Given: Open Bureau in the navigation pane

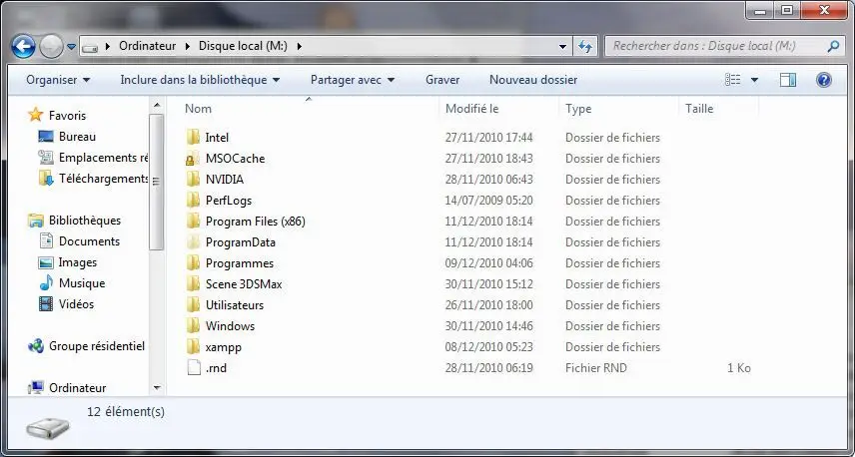Looking at the screenshot, I should click(x=77, y=137).
